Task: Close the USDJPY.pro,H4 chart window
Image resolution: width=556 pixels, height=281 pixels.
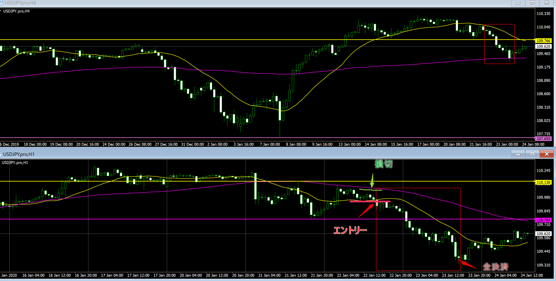Action: (547, 3)
